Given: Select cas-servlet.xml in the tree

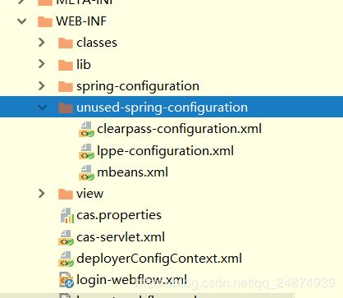Looking at the screenshot, I should (x=121, y=237).
